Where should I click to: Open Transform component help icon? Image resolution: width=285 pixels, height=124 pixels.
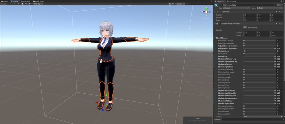coord(276,12)
